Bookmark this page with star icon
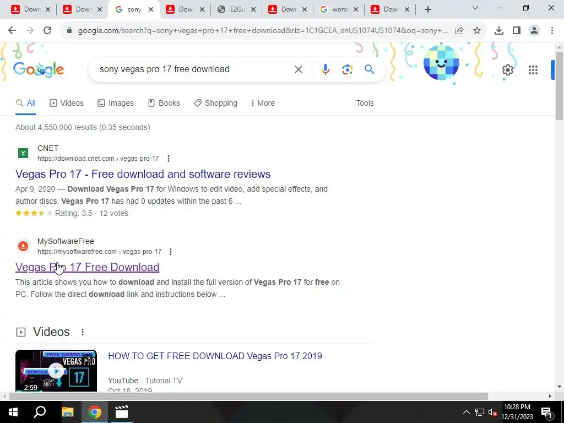Viewport: 564px width, 423px height. [477, 31]
